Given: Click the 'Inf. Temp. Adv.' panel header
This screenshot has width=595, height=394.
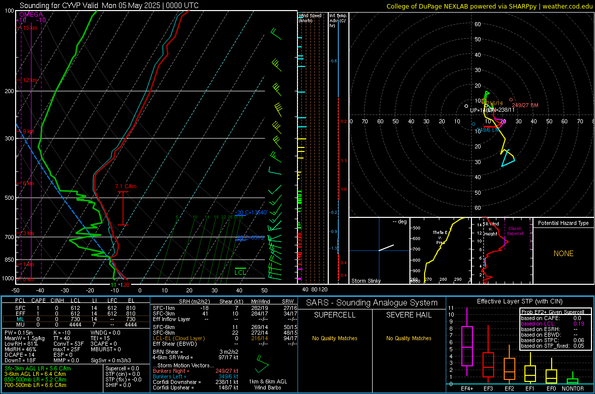Looking at the screenshot, I should (x=338, y=21).
